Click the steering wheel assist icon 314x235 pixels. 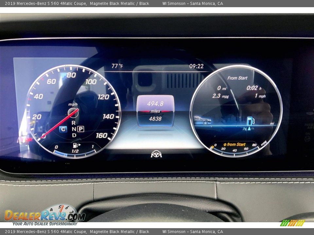156,154
